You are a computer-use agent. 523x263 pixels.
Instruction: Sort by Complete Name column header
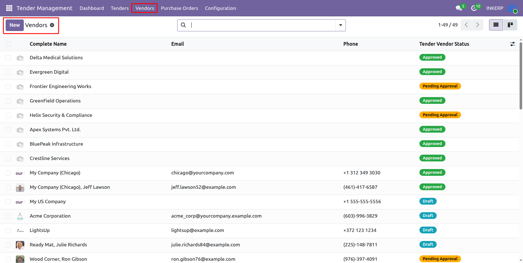[48, 44]
